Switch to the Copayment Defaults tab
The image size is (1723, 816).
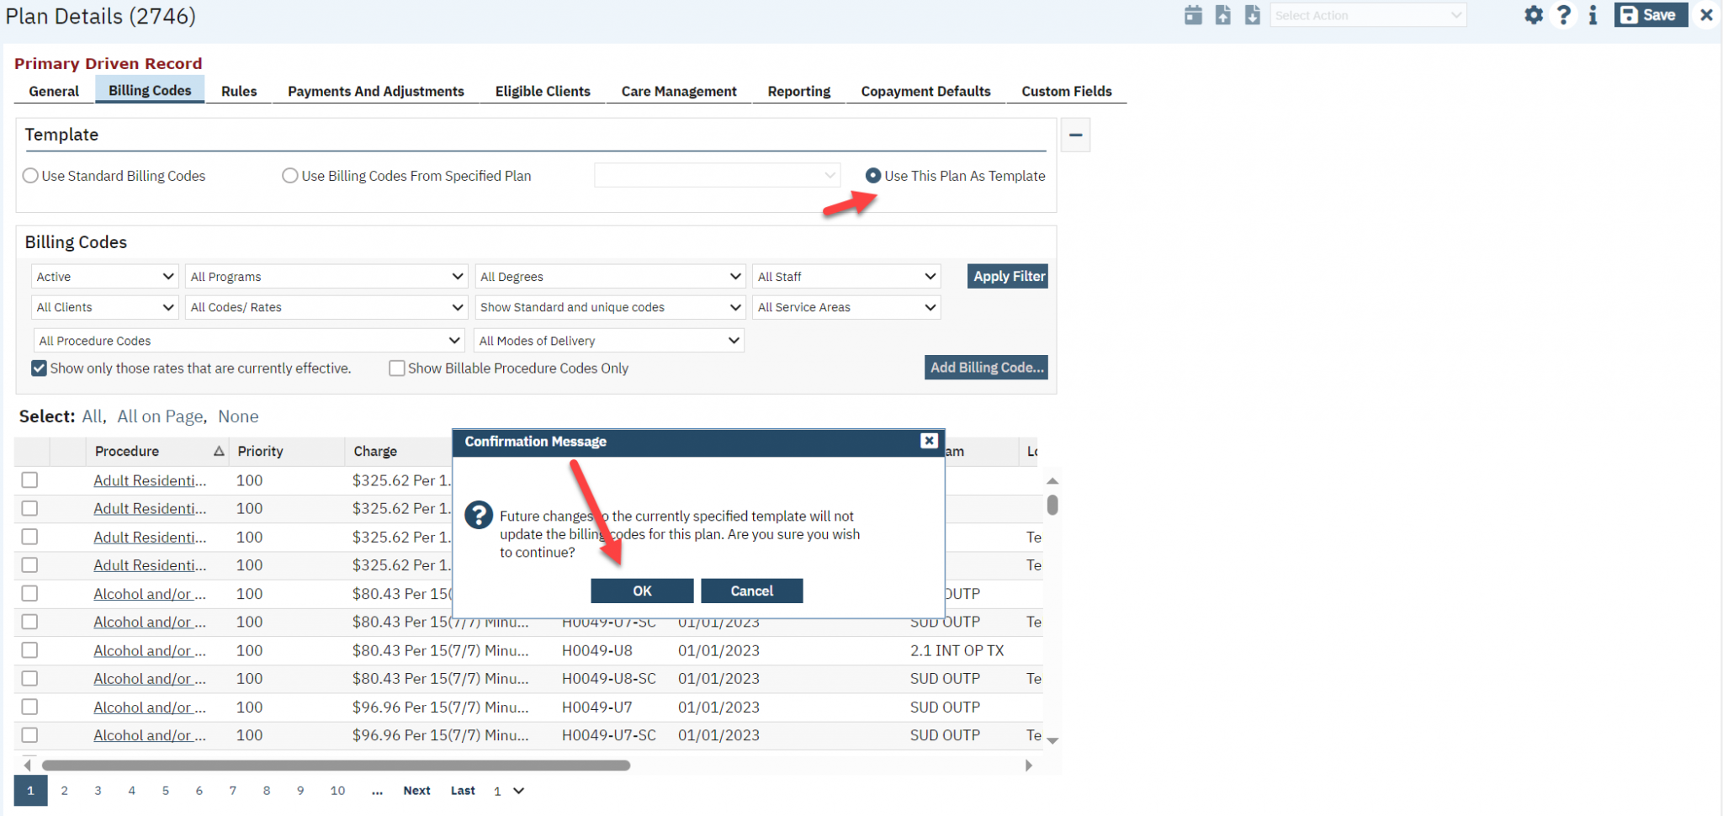click(925, 91)
